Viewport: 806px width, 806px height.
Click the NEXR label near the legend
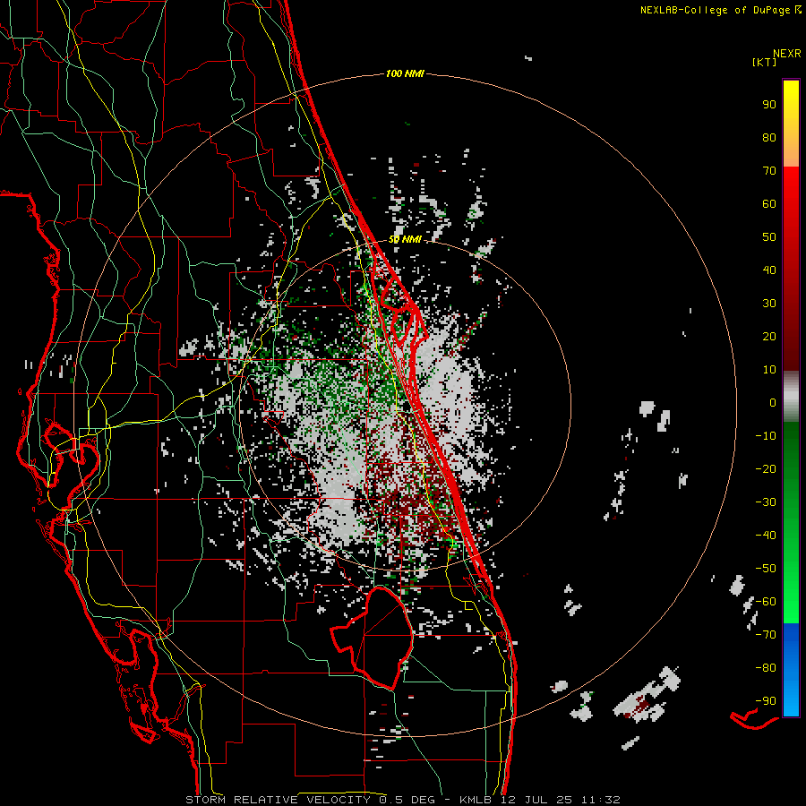coord(786,54)
